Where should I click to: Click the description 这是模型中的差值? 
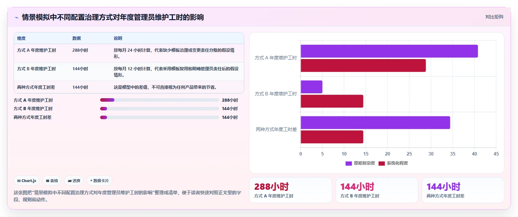pyautogui.click(x=165, y=87)
